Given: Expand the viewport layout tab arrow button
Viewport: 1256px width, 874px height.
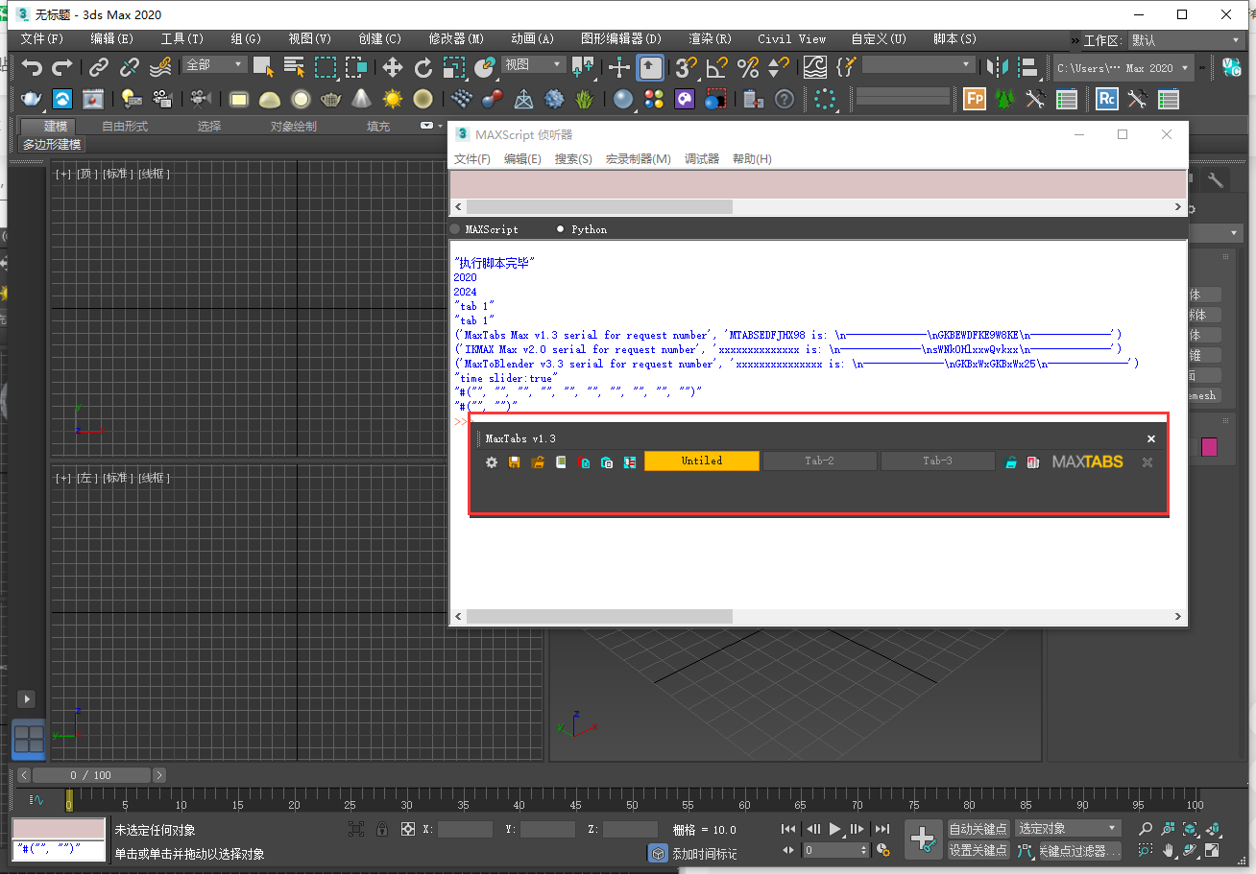Looking at the screenshot, I should [26, 699].
